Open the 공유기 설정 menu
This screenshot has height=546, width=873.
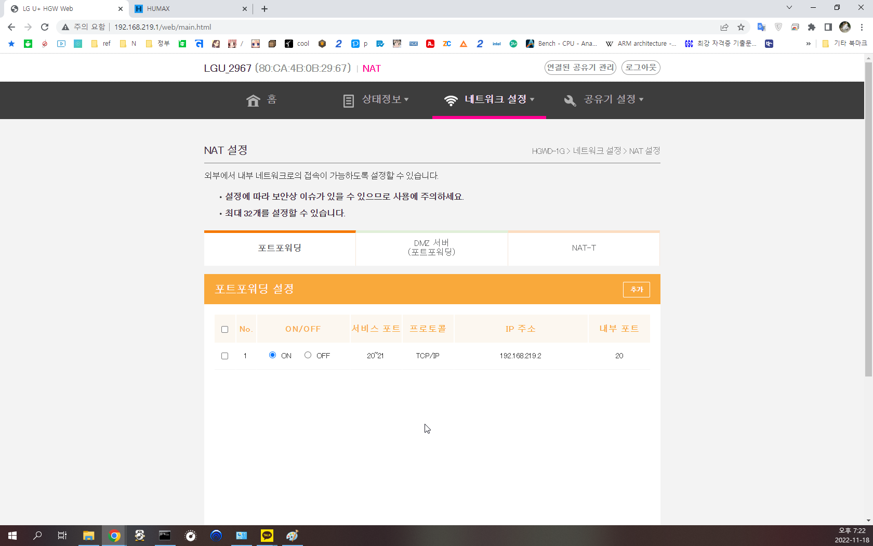click(604, 100)
